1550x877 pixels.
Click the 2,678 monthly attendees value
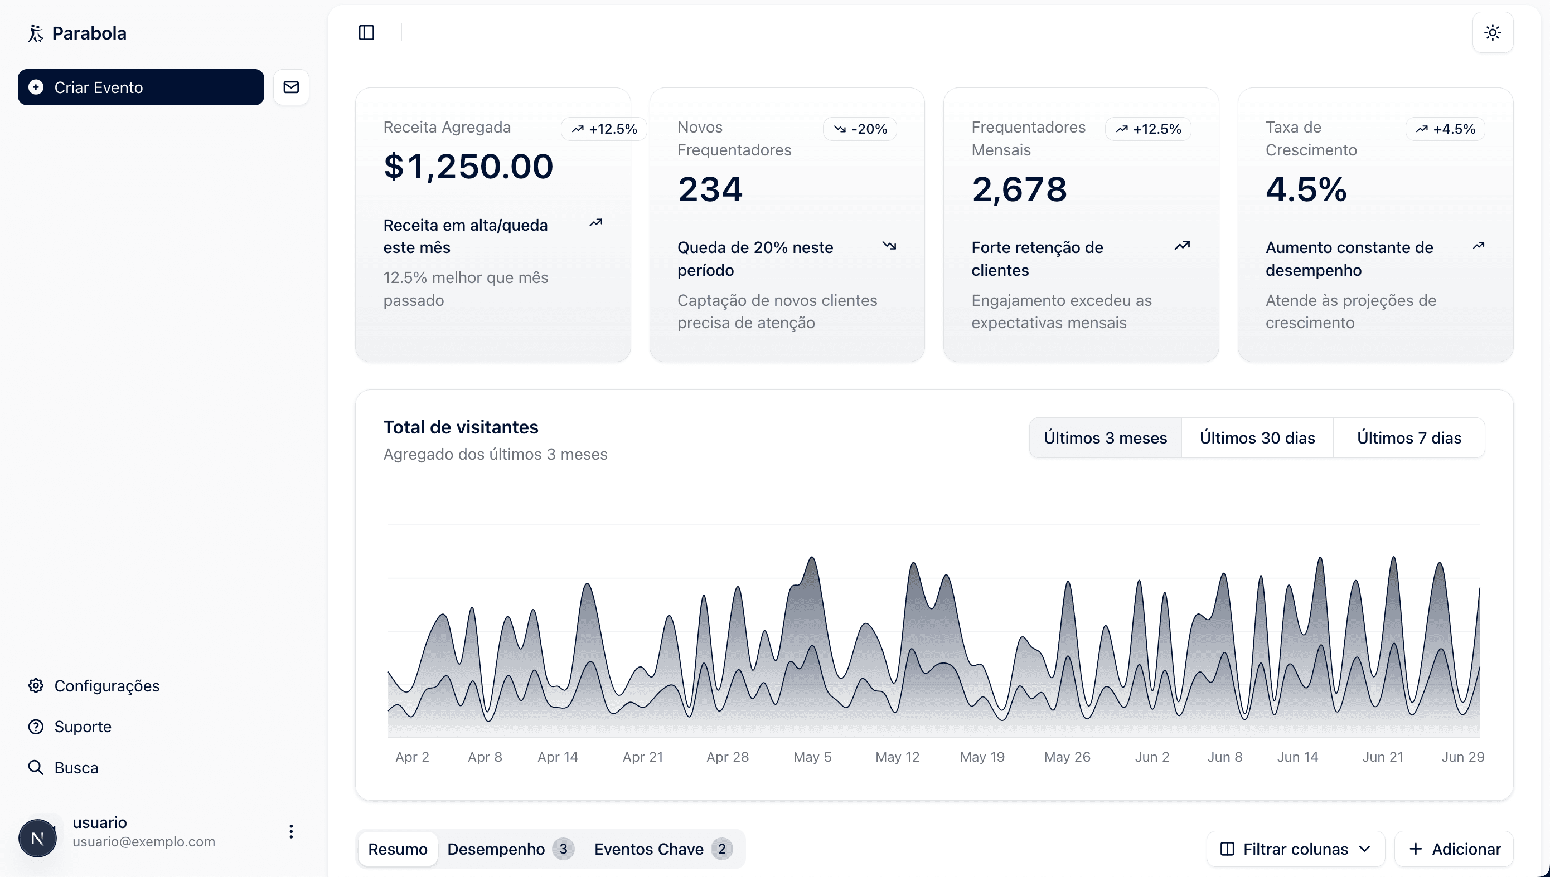pos(1019,189)
